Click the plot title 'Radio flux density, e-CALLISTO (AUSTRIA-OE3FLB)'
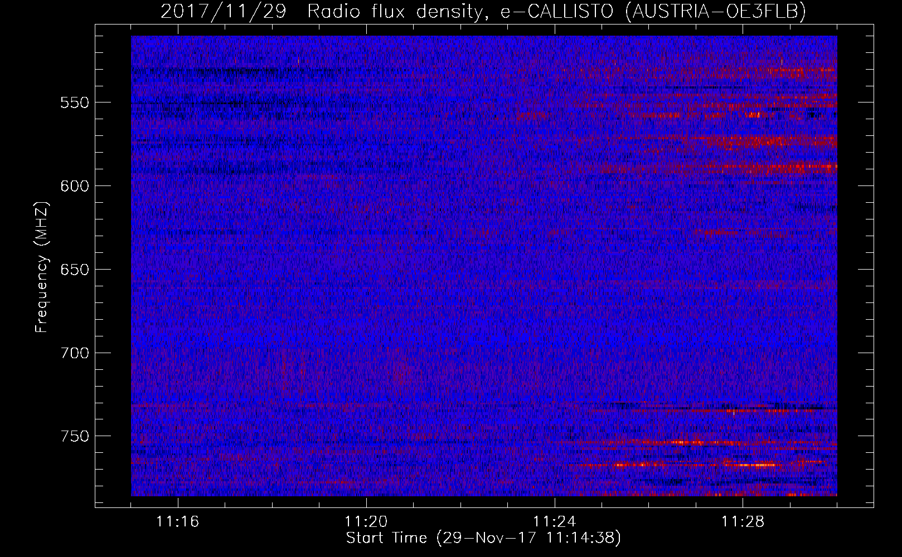This screenshot has height=557, width=902. click(x=556, y=11)
